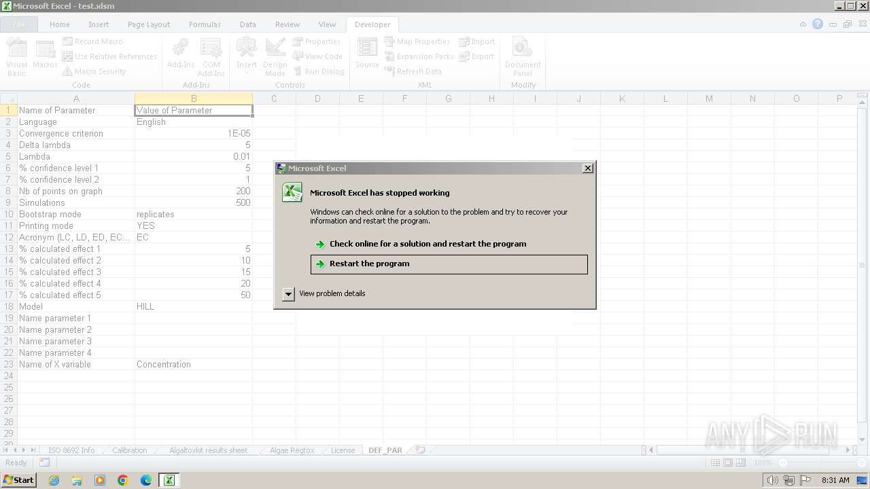Click the 100% zoom level
This screenshot has width=870, height=489.
coord(763,463)
